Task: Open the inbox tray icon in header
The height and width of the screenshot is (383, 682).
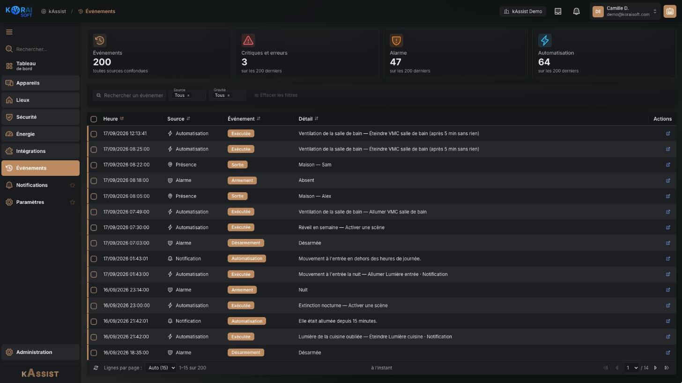Action: tap(558, 11)
